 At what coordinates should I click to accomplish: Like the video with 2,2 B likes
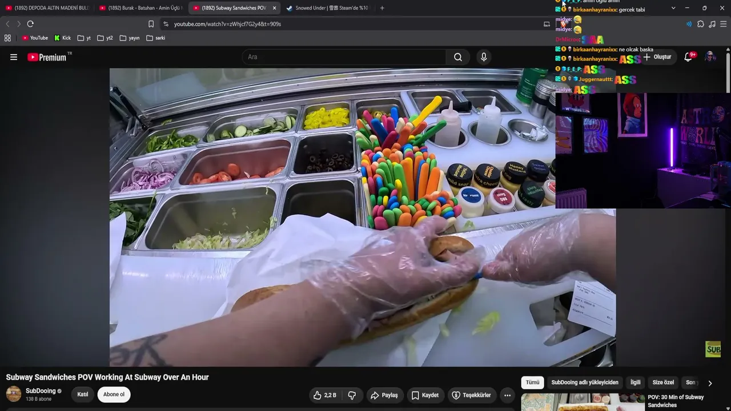coord(325,395)
